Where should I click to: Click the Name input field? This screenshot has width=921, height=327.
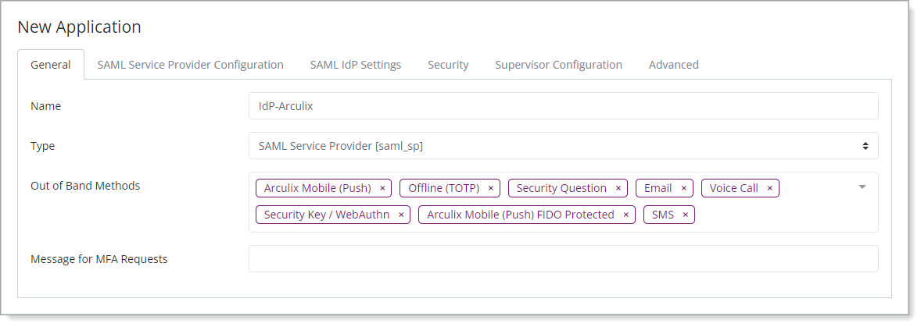(563, 106)
